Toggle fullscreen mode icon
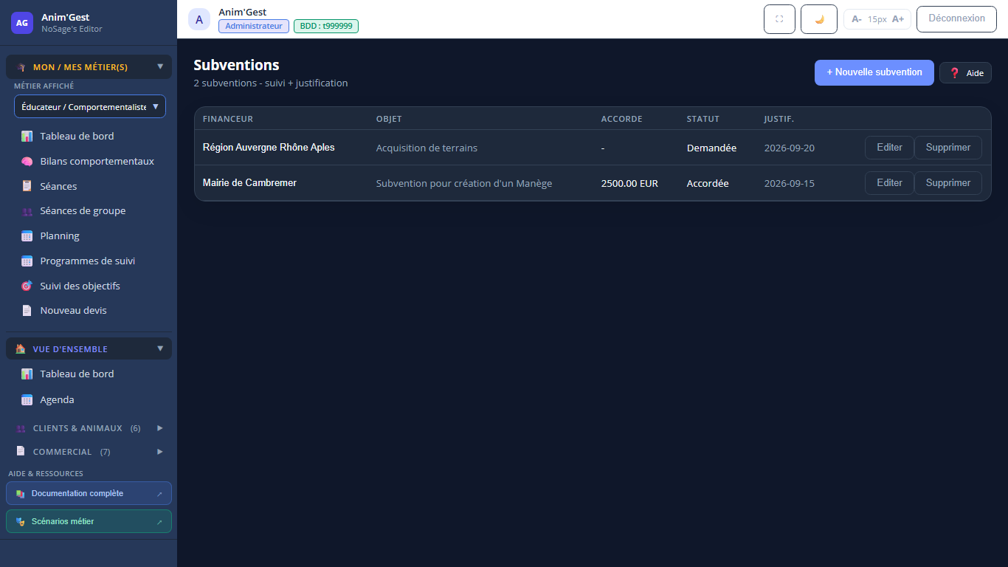Screen dimensions: 1008x567 click(779, 19)
